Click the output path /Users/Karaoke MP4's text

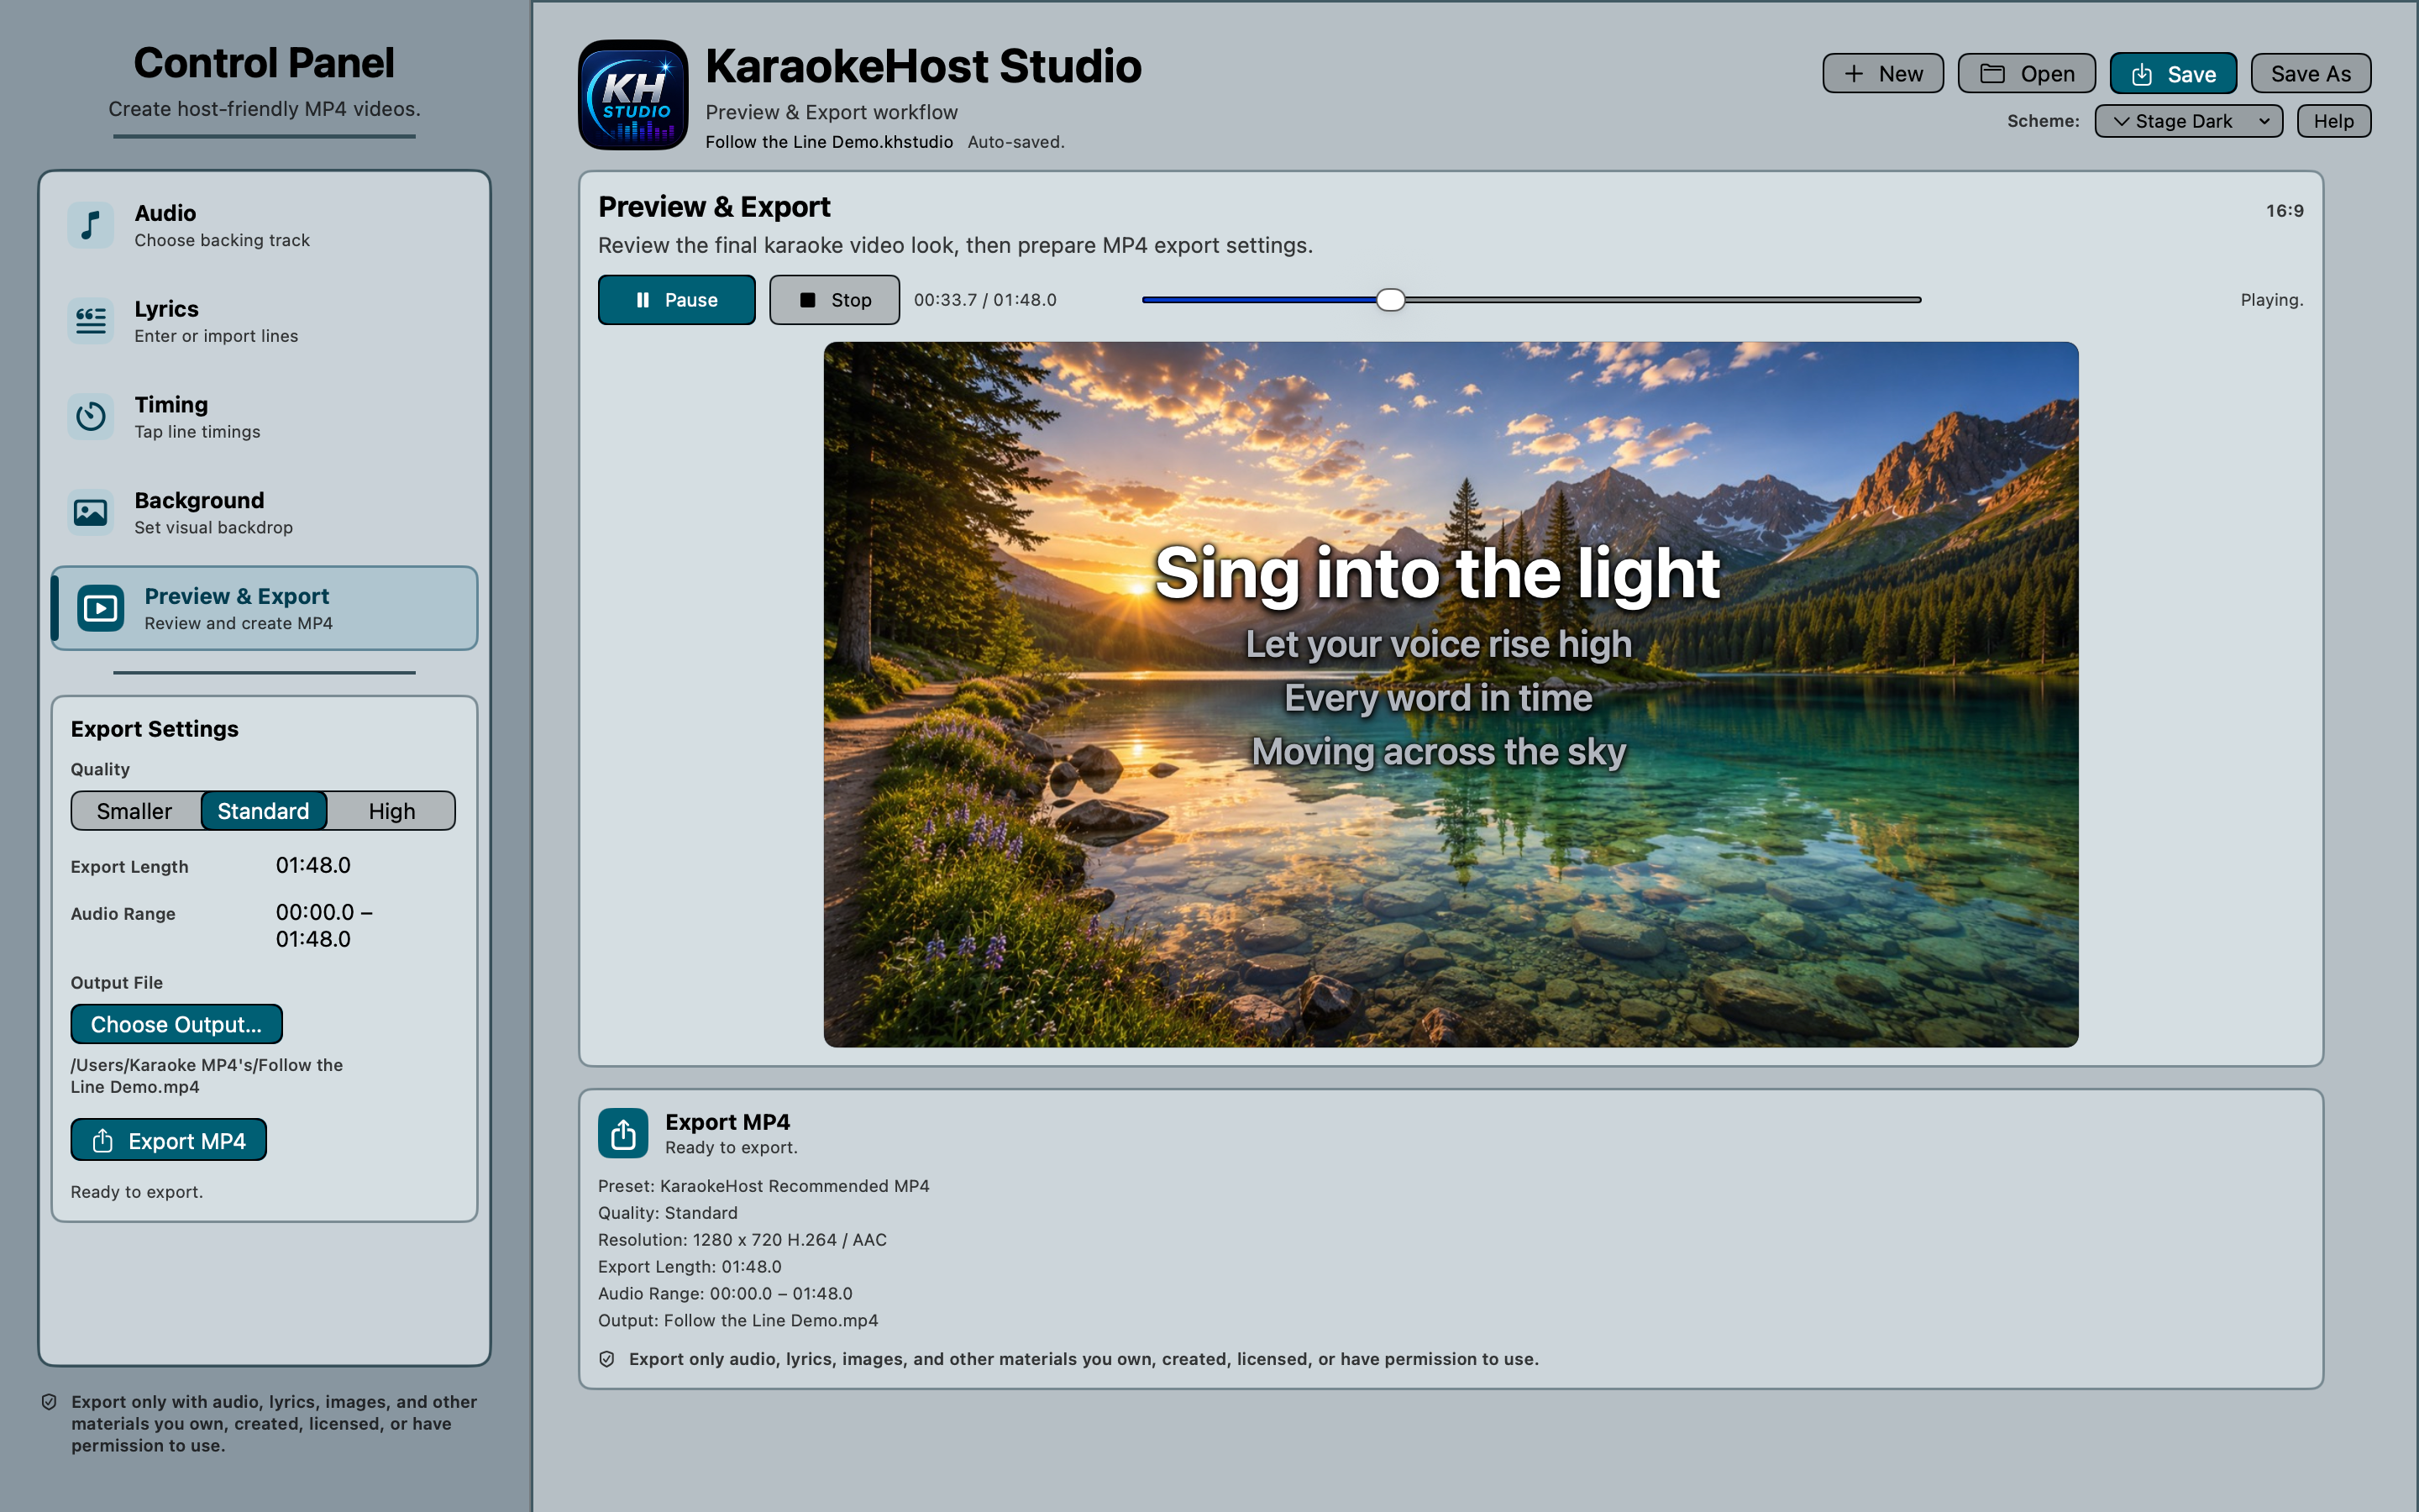pyautogui.click(x=207, y=1076)
